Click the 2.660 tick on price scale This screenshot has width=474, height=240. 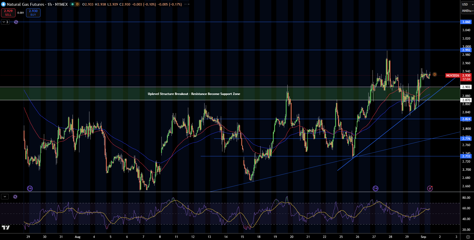466,186
